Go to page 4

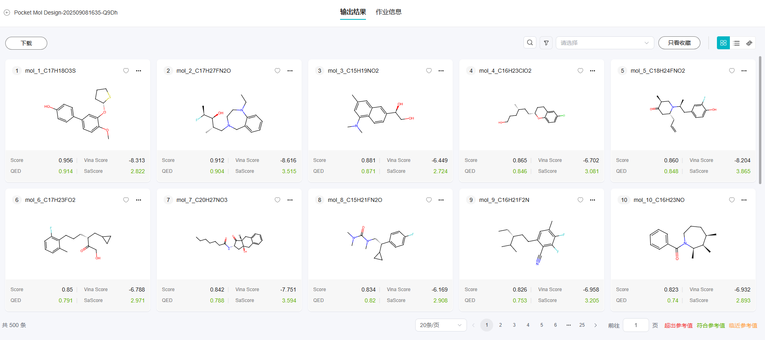[x=528, y=325]
